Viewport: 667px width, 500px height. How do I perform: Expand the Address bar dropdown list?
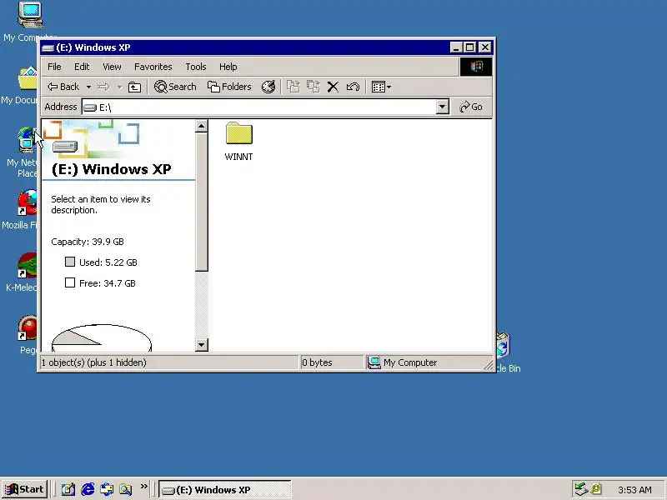pyautogui.click(x=443, y=107)
